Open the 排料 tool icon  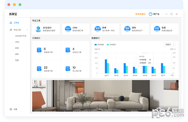click(127, 29)
